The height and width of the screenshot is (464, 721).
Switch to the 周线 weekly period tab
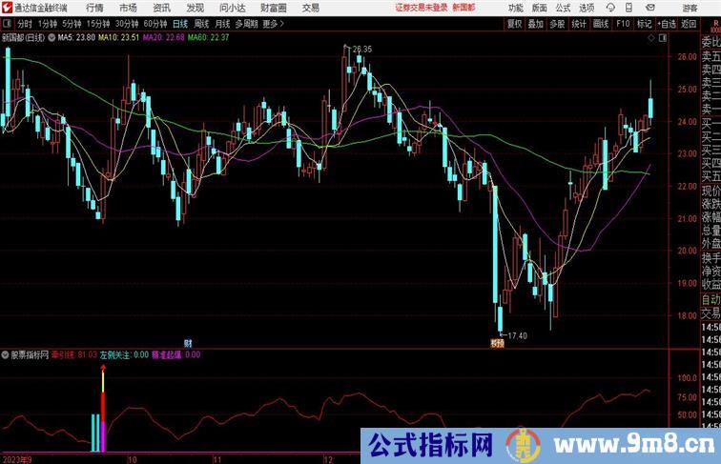(x=201, y=24)
